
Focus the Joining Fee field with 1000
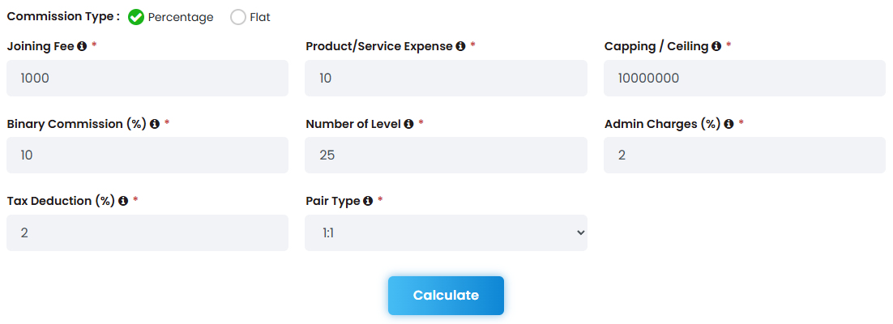[x=147, y=78]
